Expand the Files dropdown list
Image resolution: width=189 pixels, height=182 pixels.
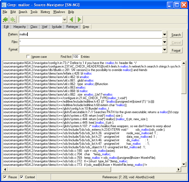pyautogui.click(x=165, y=42)
